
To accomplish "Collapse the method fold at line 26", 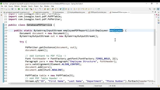I will pos(7,30).
